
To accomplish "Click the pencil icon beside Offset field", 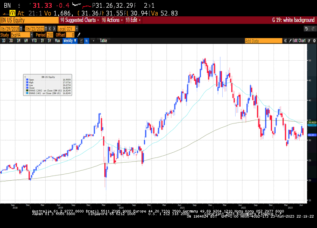I will coord(79,35).
